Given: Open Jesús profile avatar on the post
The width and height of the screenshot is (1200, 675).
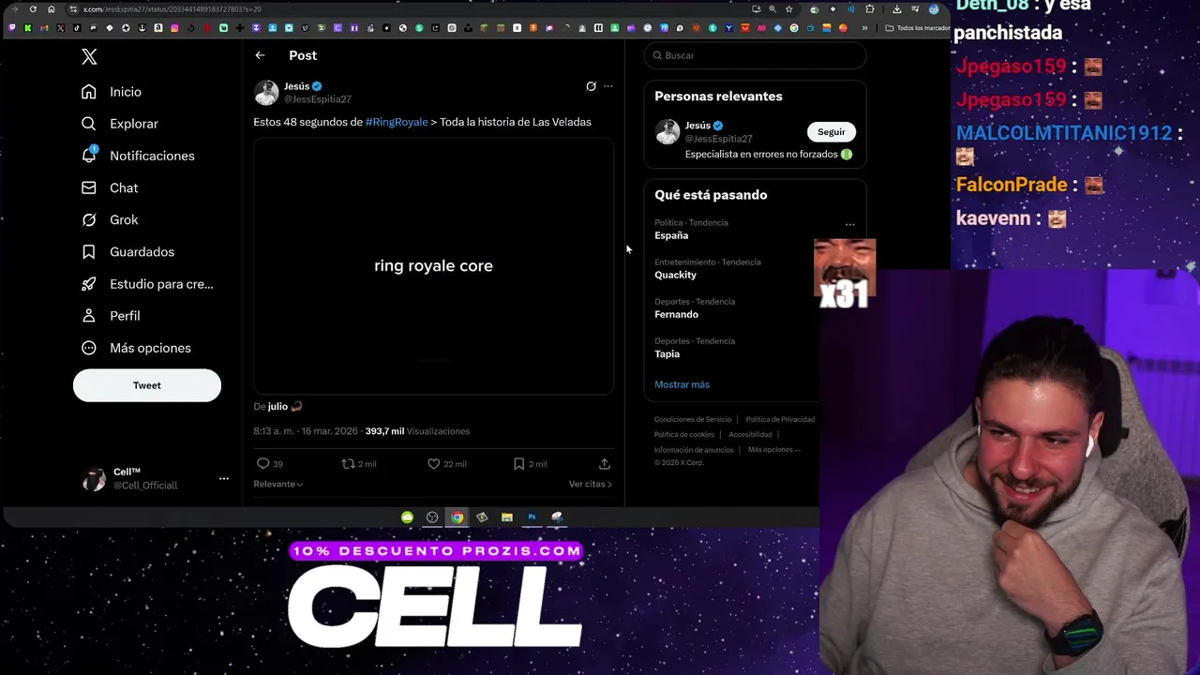Looking at the screenshot, I should (x=266, y=93).
